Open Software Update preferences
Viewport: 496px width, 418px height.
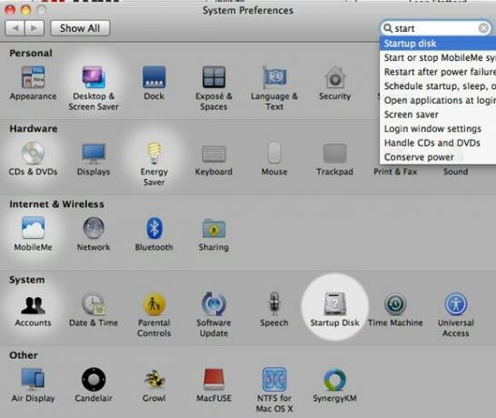pos(213,314)
